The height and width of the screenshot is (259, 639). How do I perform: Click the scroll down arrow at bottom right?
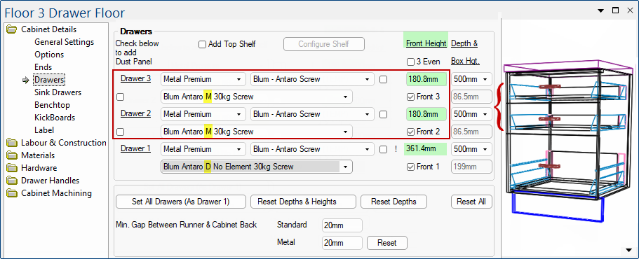pos(628,250)
